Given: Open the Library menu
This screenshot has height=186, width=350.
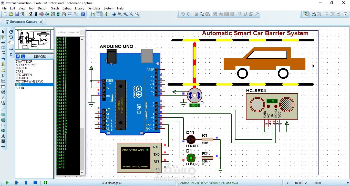Looking at the screenshot, I should point(79,8).
